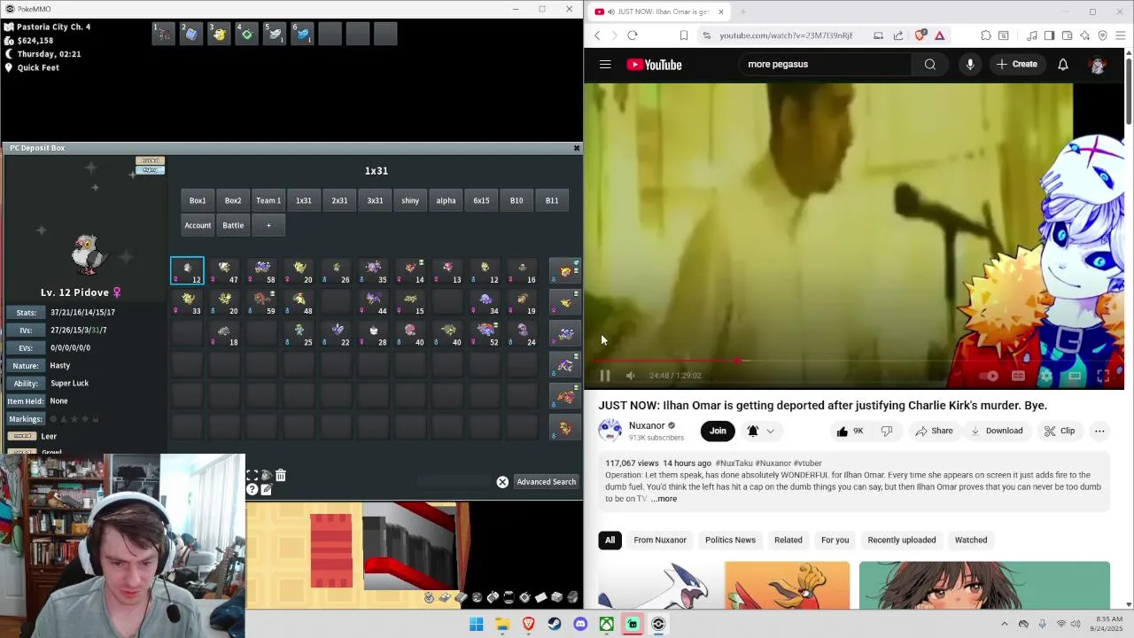Open Steam from the taskbar
This screenshot has height=638, width=1134.
[x=555, y=624]
